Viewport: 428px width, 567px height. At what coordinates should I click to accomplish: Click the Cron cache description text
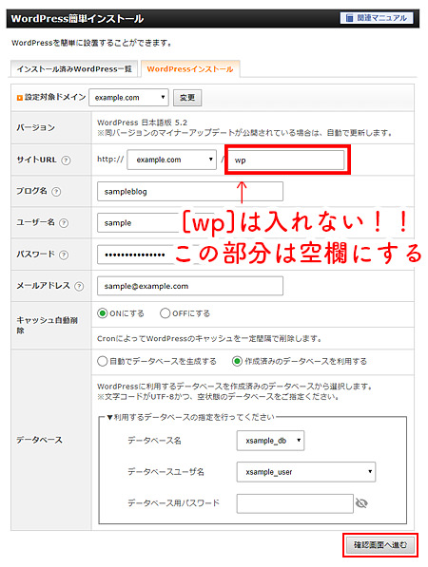coord(209,339)
